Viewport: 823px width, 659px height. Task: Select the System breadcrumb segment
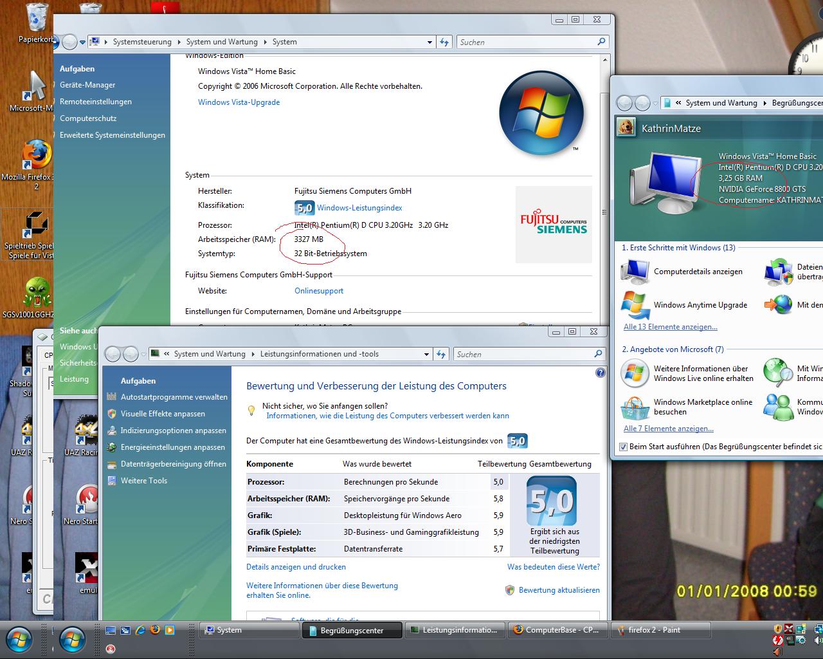284,42
